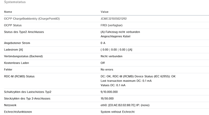The height and width of the screenshot is (115, 209).
Task: Click the ChargePointID value JCME321505821292
Action: (114, 19)
